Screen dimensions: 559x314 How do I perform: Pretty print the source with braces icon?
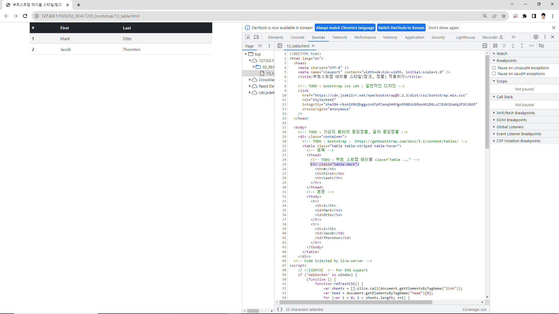pyautogui.click(x=280, y=309)
